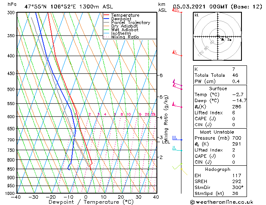Image resolution: width=266 pixels, height=205 pixels.
Task: Select the SREH value 292
Action: 237,181
